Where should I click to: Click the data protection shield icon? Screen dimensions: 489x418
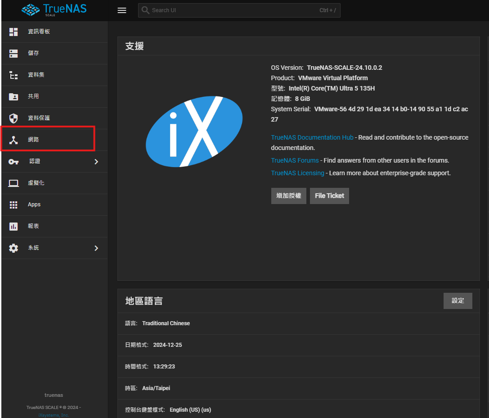(13, 118)
